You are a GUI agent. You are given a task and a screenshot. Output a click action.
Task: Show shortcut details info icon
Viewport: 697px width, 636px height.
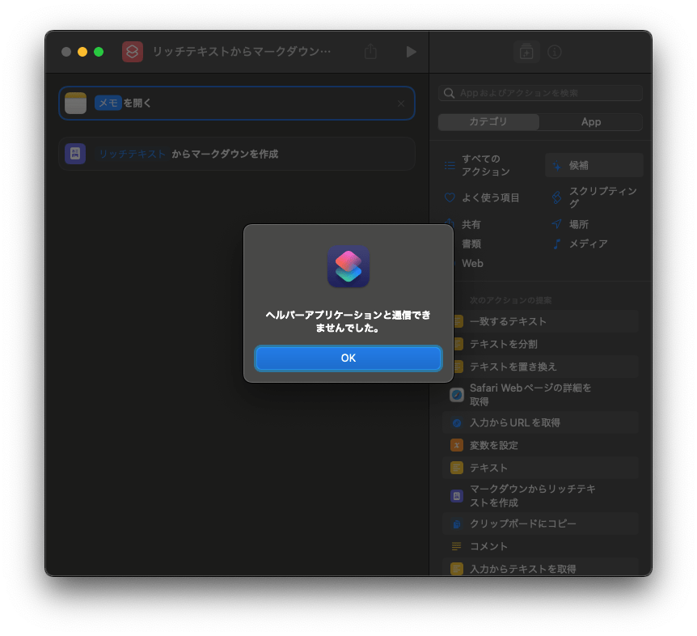(x=555, y=52)
